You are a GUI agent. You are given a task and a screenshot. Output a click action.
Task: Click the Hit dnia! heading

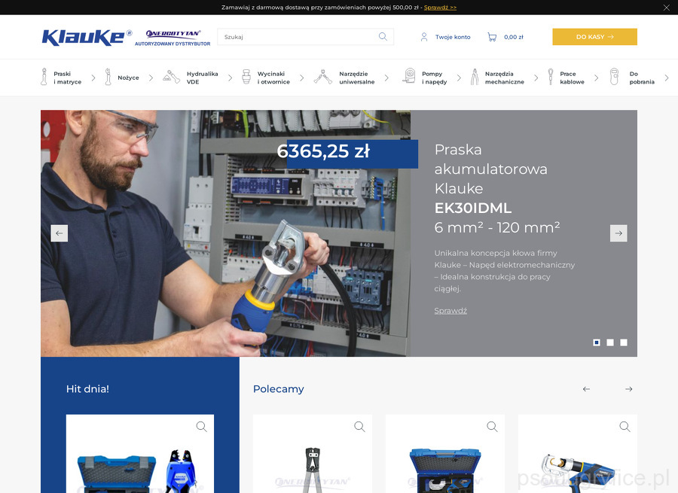click(x=87, y=389)
